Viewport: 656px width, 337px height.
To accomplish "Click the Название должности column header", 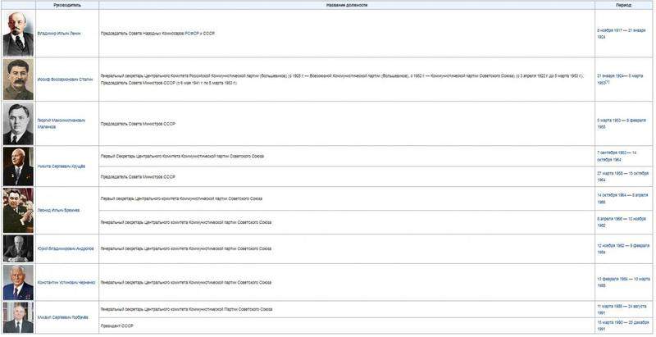I will coord(347,5).
